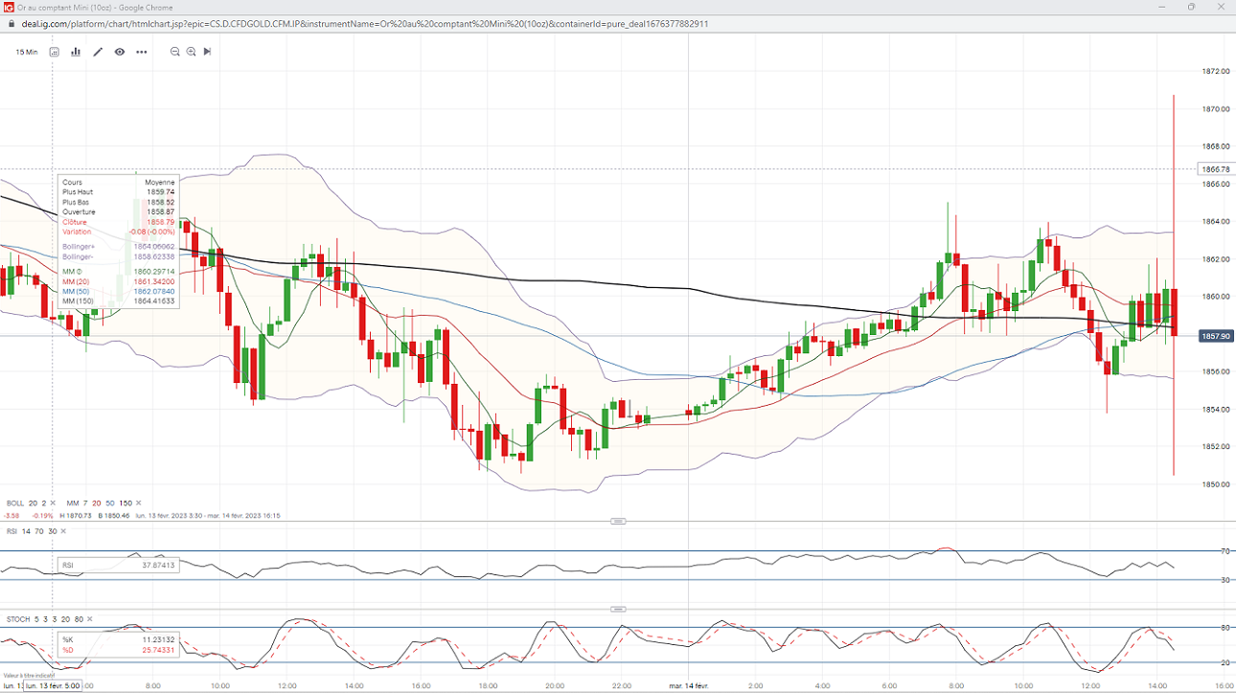Screen dimensions: 1236x693
Task: Select the pencil drawing tool
Action: [98, 52]
